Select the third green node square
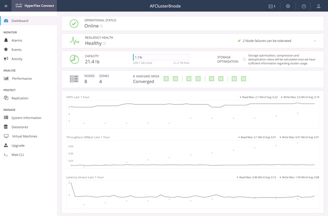Screen dimensions: 328x216 click(189, 79)
